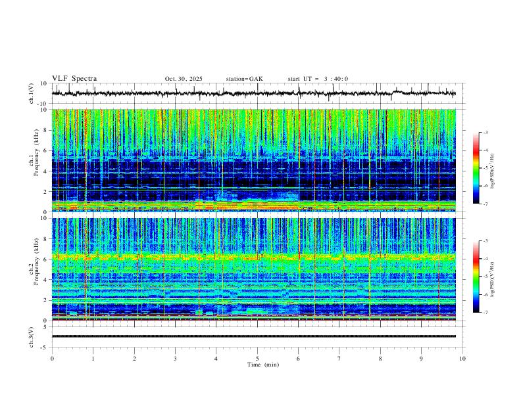Click the 'station=GAK' label
Viewport: 521px width, 402px height.
[x=244, y=79]
